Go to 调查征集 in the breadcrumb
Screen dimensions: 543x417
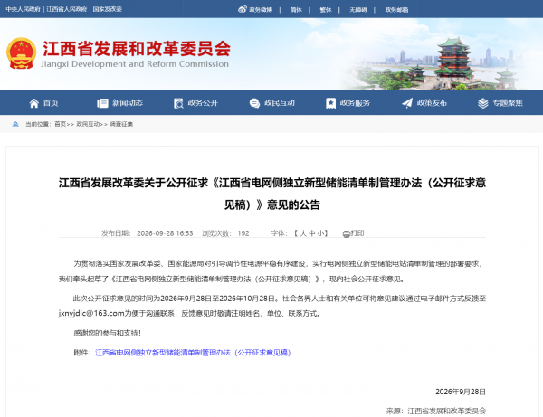121,124
